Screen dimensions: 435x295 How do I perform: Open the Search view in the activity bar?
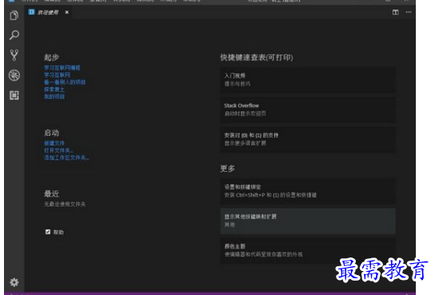[14, 35]
